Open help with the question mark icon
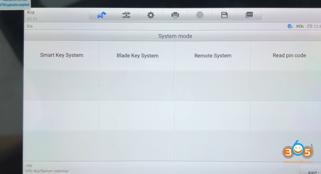Viewport: 321px width, 174px height. (x=200, y=15)
